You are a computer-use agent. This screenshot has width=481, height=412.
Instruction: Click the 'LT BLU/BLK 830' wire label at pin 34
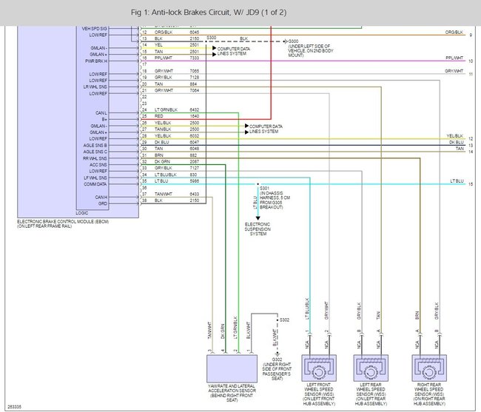click(176, 175)
